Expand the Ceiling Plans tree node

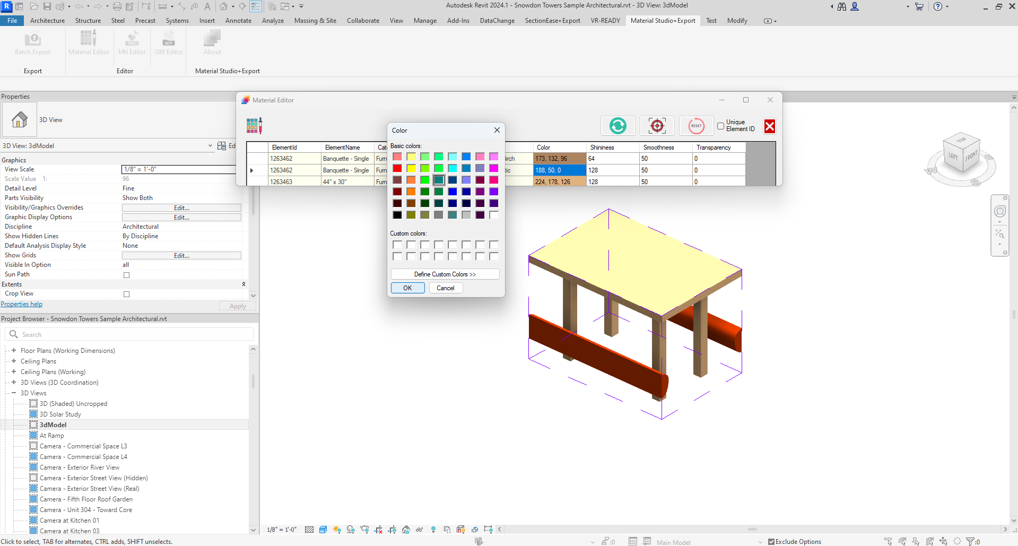14,361
